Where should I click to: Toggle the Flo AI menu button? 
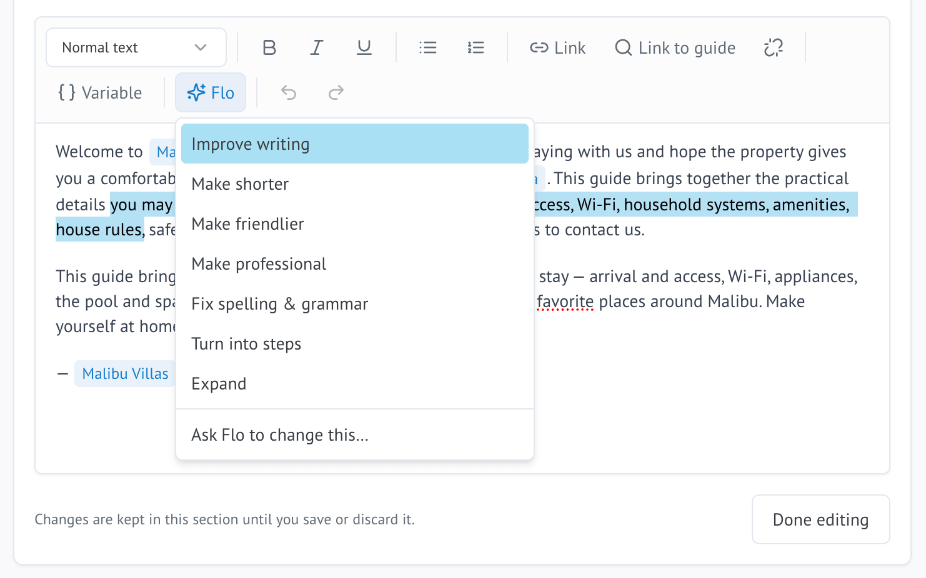click(211, 92)
